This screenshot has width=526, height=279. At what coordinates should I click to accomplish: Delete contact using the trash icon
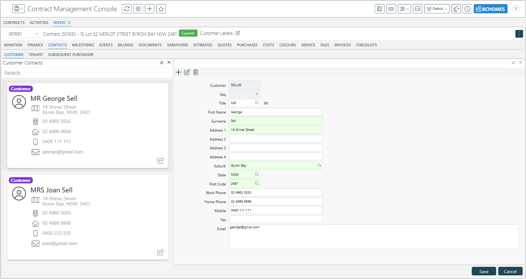click(196, 72)
